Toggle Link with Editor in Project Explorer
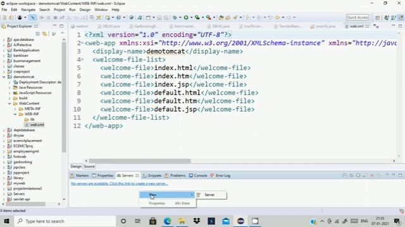Image resolution: width=405 pixels, height=227 pixels. (x=45, y=33)
